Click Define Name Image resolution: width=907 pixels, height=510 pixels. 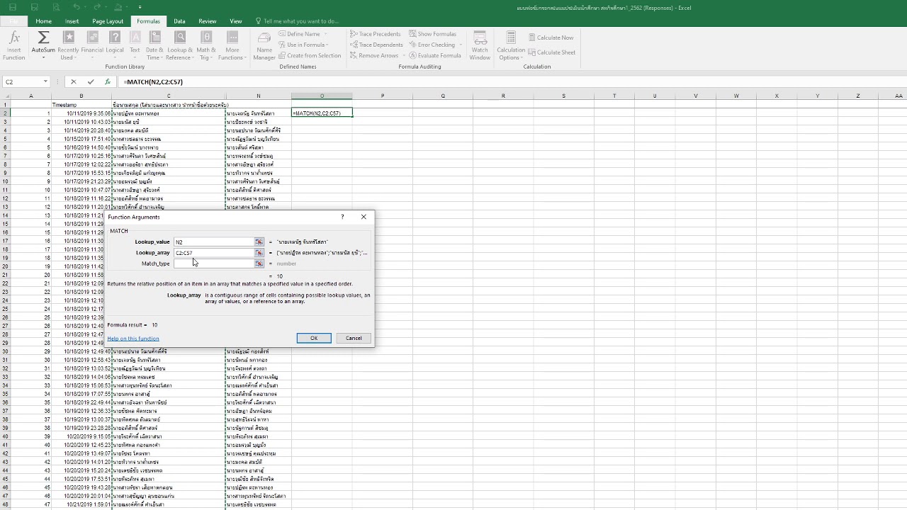click(299, 34)
